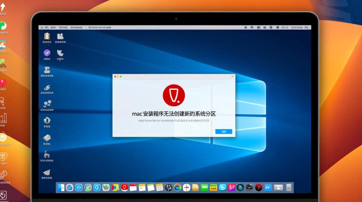Select the white ring desktop icon
362x202 pixels.
point(47,120)
